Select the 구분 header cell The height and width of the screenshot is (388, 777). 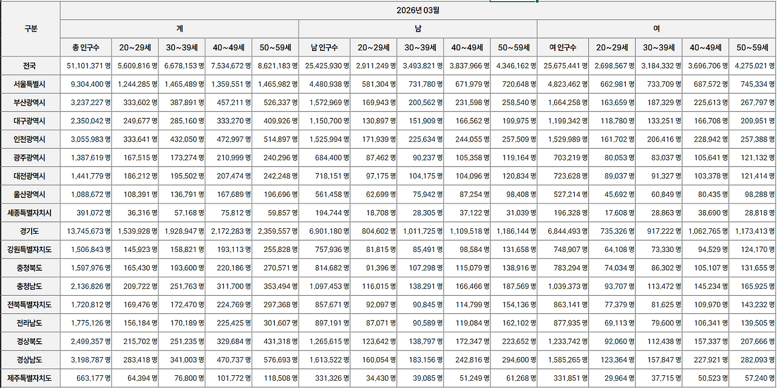30,29
